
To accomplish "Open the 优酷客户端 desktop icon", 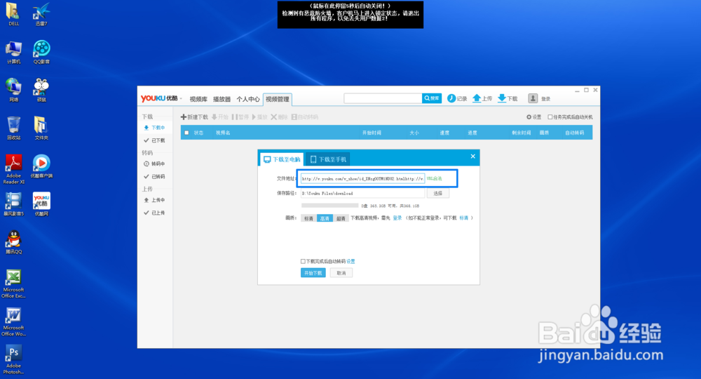I will point(41,166).
